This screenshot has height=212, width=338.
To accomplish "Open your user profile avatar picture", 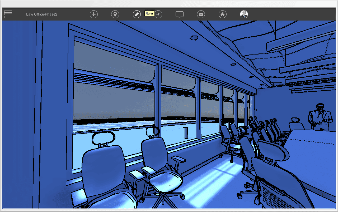I will pos(243,14).
